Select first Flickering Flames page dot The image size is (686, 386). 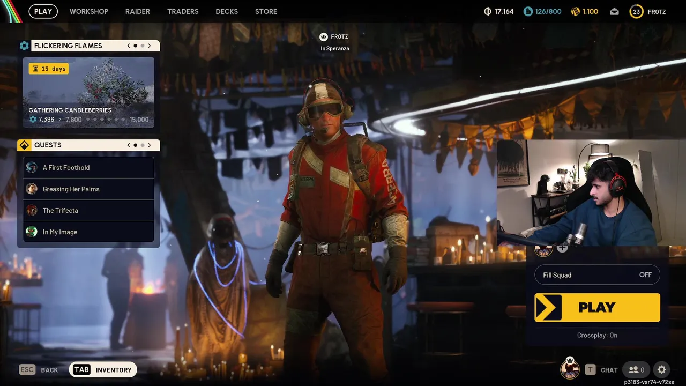(135, 46)
